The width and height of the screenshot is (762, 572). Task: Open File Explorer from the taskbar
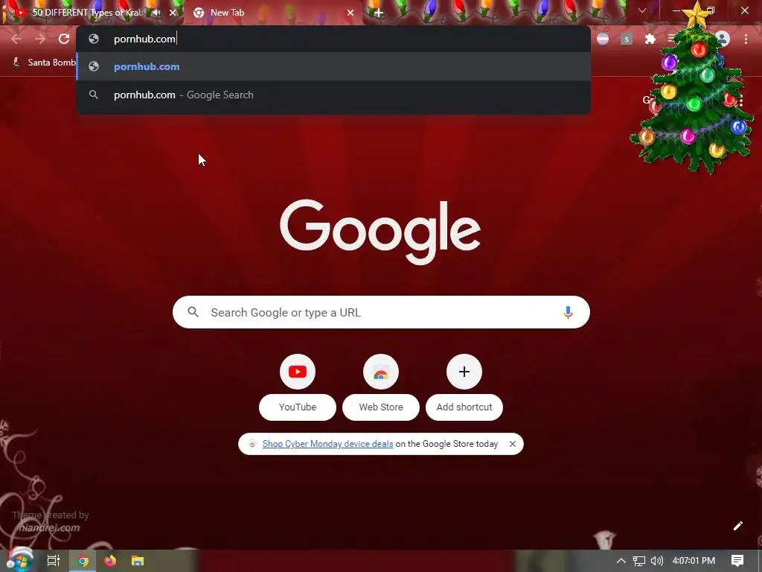tap(138, 561)
